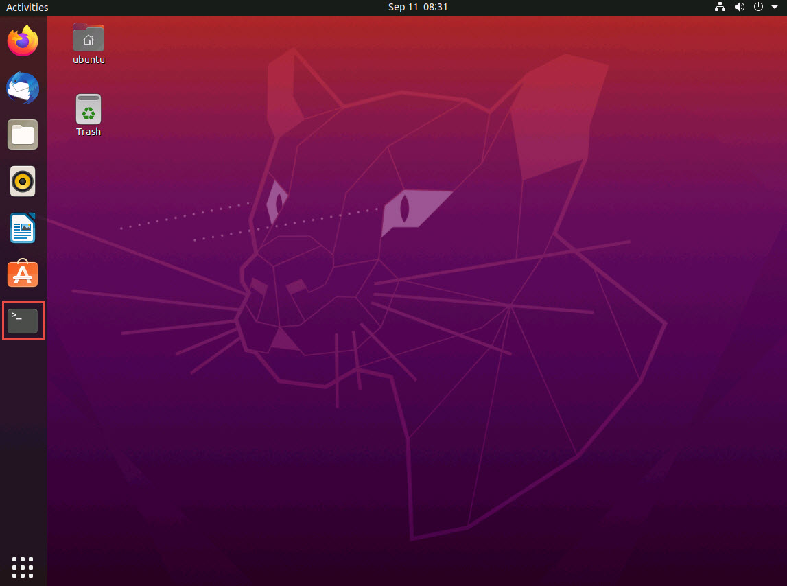Click the power icon in top bar
Image resolution: width=787 pixels, height=586 pixels.
tap(758, 7)
